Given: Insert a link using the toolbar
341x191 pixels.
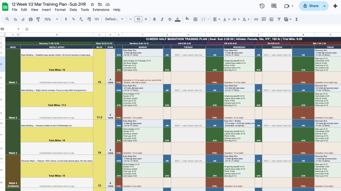Looking at the screenshot, I should click(x=256, y=19).
